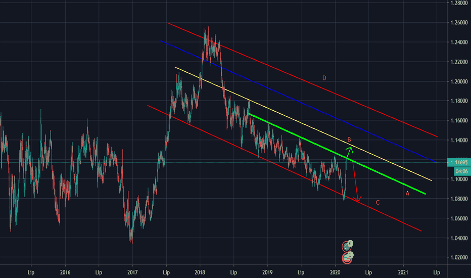Click the 1.24000 price scale label
This screenshot has width=471, height=278.
pyautogui.click(x=459, y=42)
